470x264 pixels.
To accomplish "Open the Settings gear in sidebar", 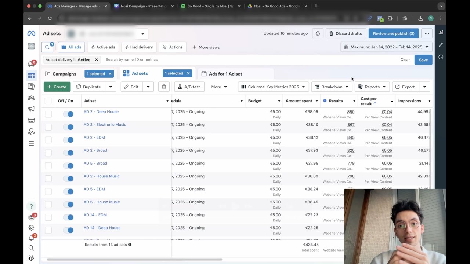I will coord(31,228).
